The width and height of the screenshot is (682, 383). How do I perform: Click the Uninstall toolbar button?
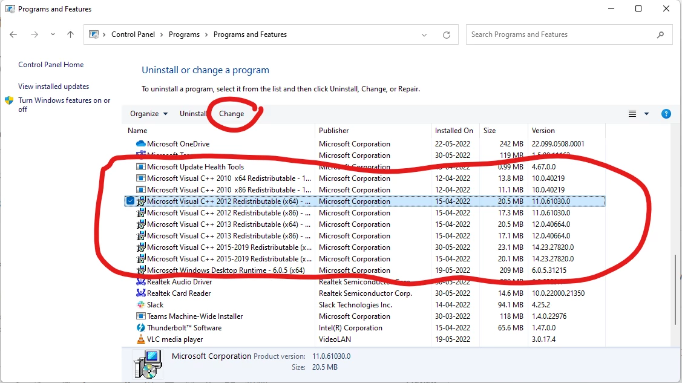pyautogui.click(x=192, y=114)
